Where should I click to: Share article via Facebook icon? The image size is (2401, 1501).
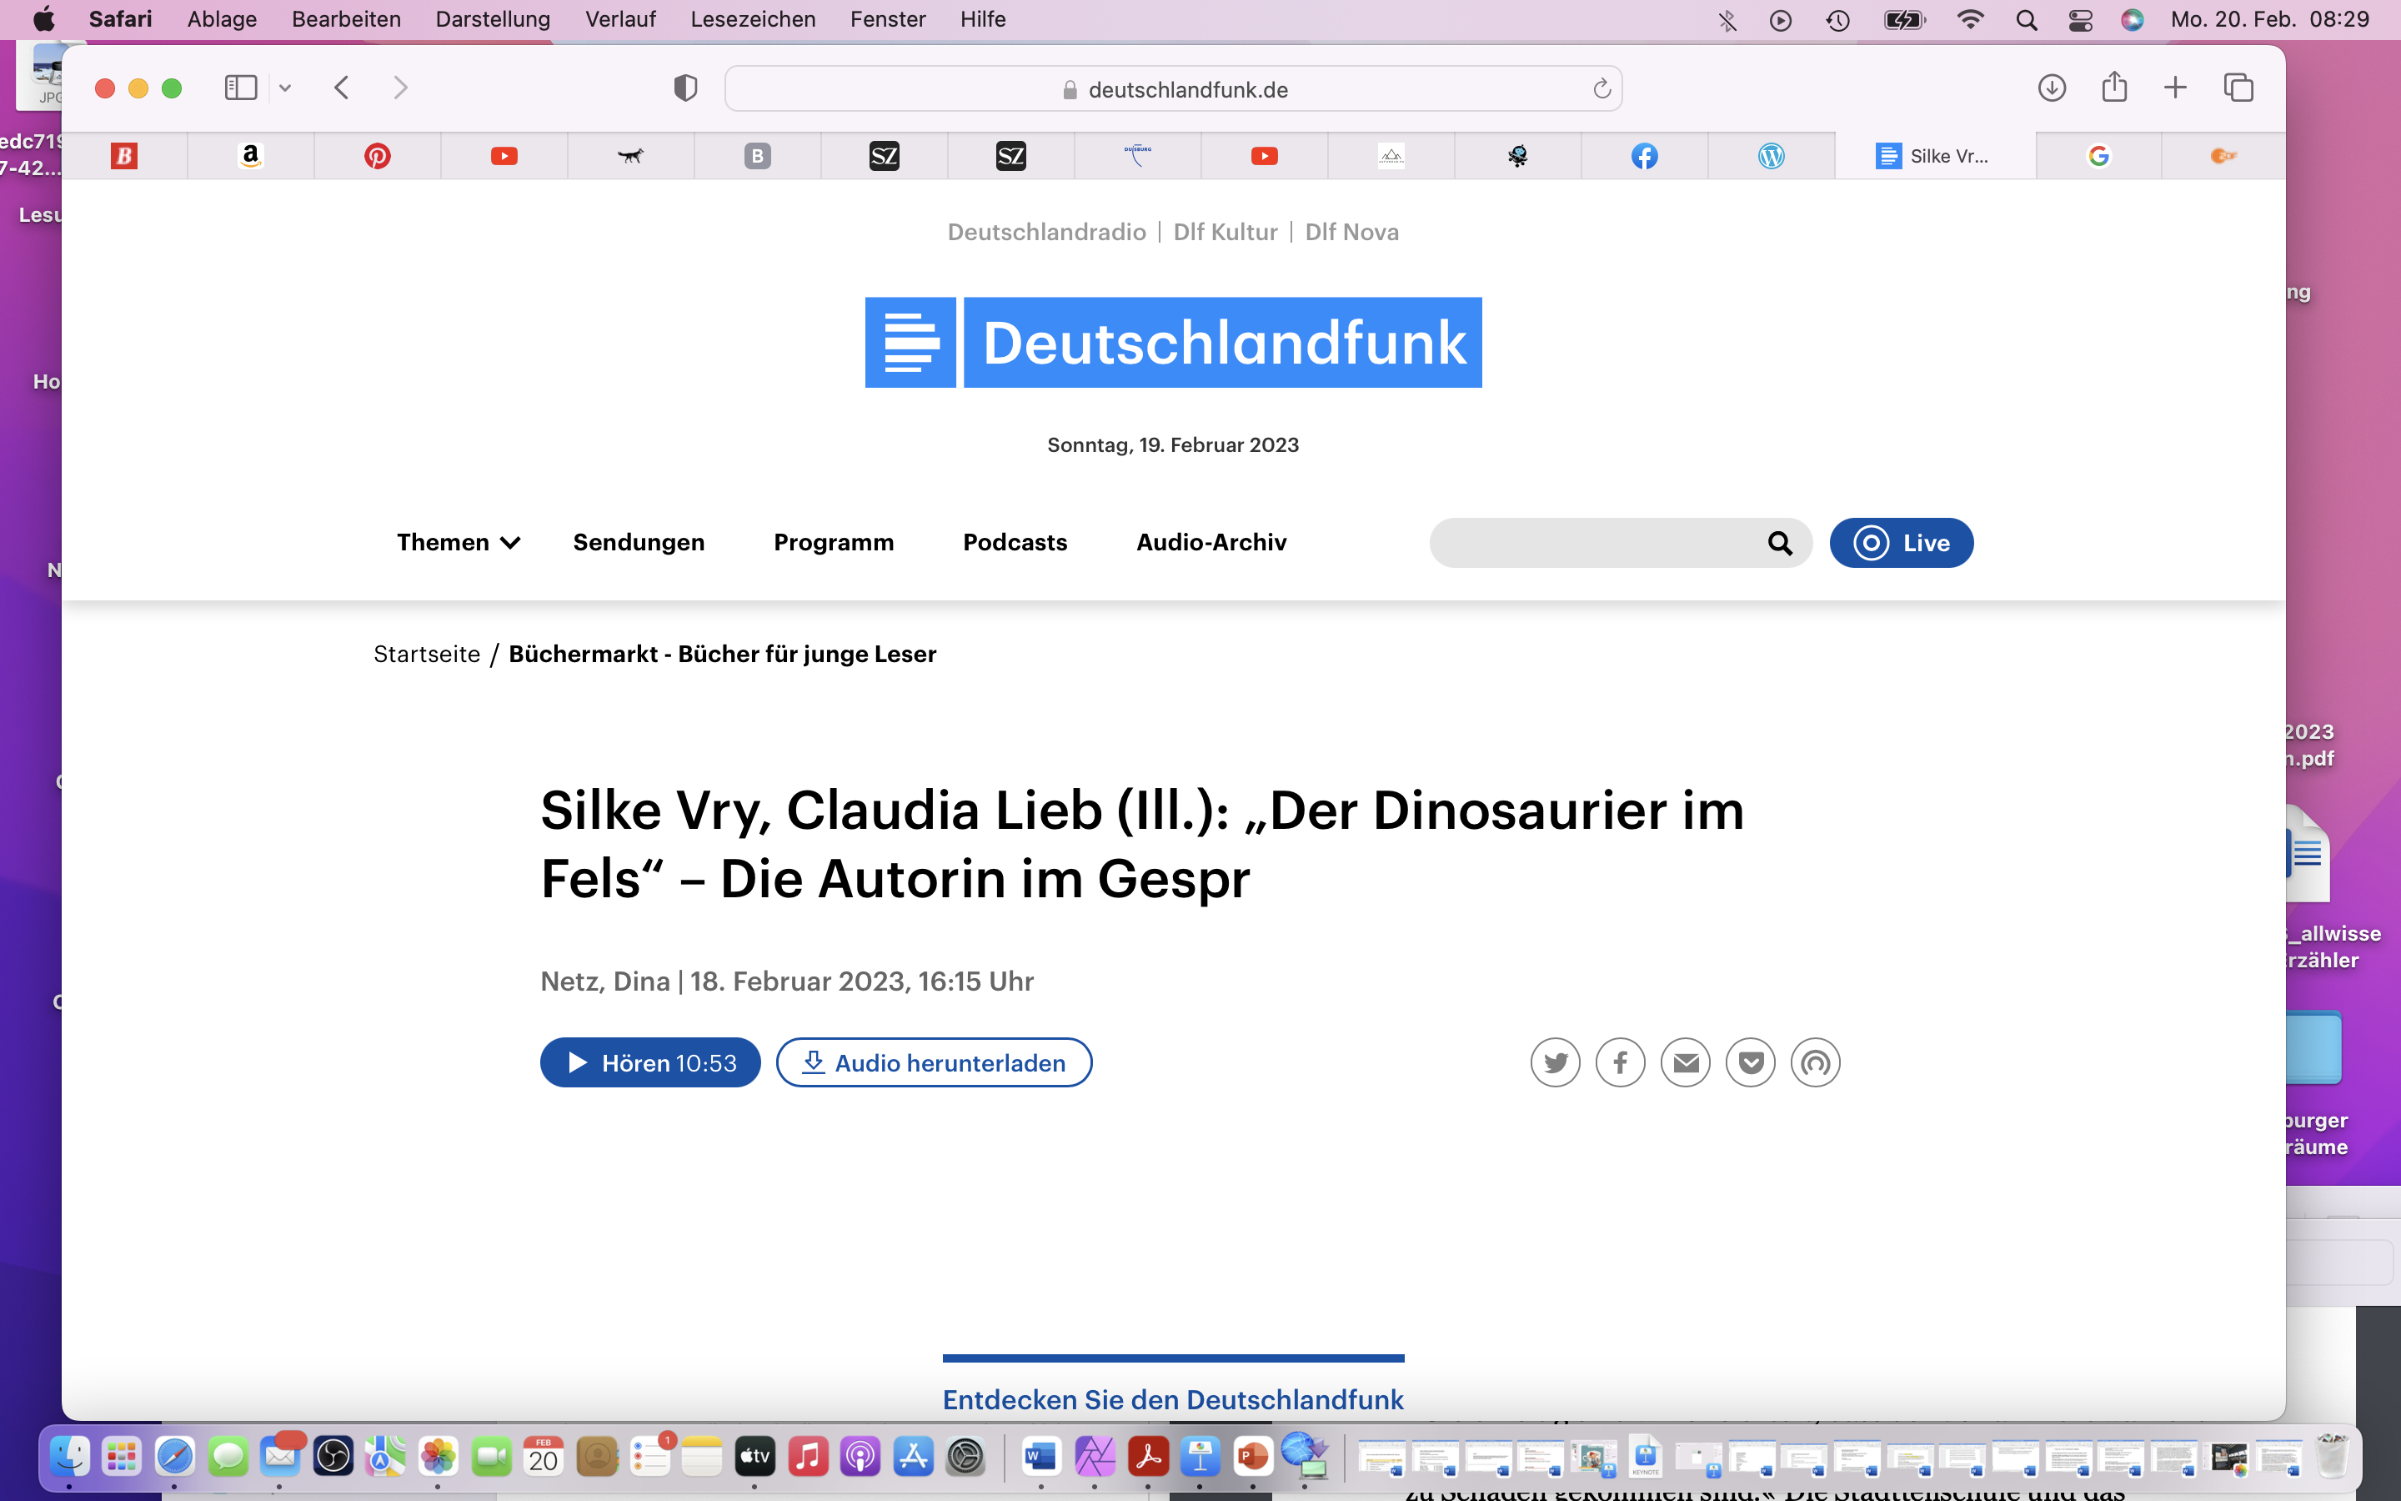coord(1620,1063)
